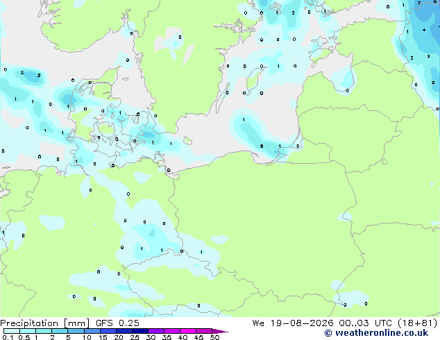Image resolution: width=440 pixels, height=340 pixels.
Task: Click the '00..03 UTC' time range text
Action: 365,323
